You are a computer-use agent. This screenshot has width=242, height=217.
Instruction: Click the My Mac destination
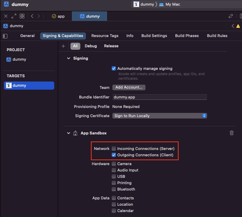pos(169,4)
